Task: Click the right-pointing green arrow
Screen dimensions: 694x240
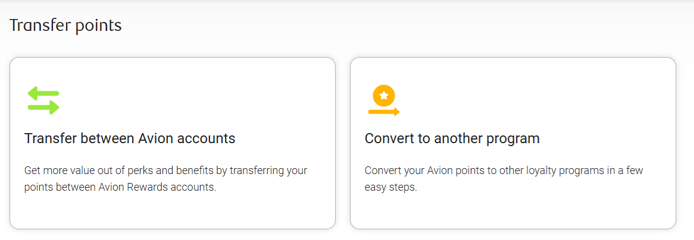Action: coord(43,108)
